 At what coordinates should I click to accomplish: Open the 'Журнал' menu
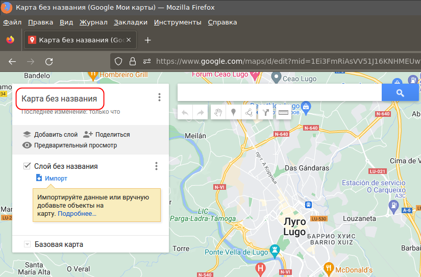93,22
